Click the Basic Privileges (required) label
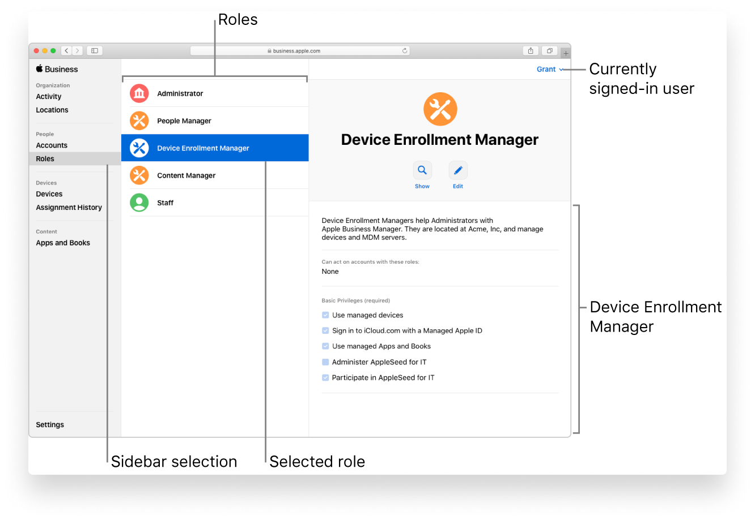This screenshot has height=520, width=755. coord(356,300)
